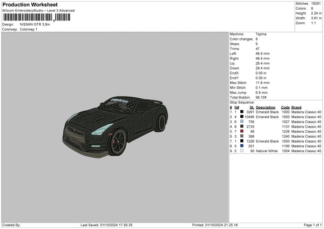
Task: Click the 'Printed: 01/10/2024 21.25.18' text
Action: [x=215, y=225]
